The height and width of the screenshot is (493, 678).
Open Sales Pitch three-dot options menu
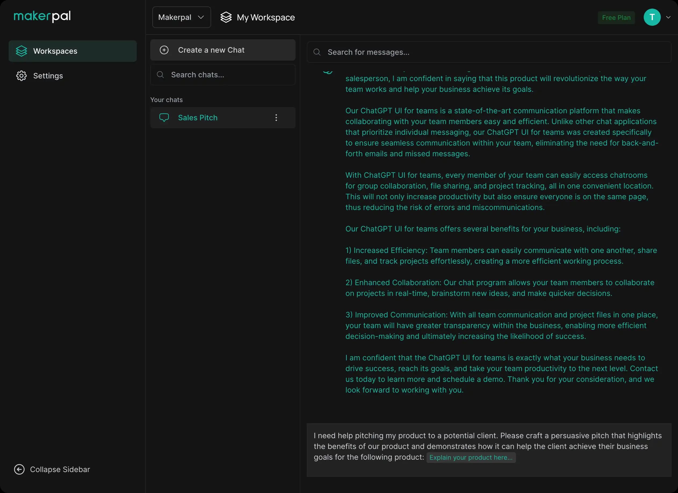coord(276,118)
